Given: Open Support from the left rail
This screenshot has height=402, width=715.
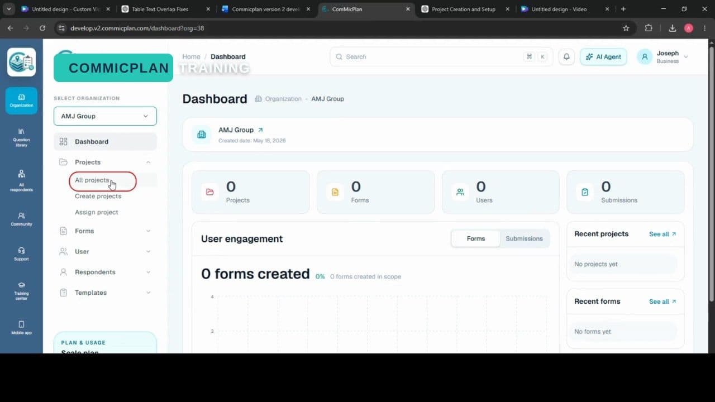Looking at the screenshot, I should point(21,253).
